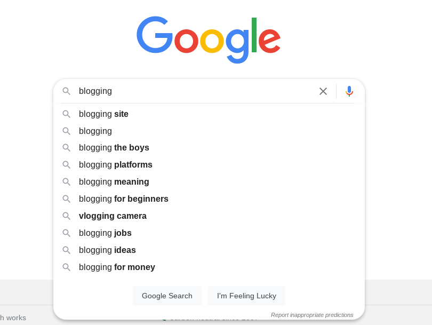Clear the search box using the X icon
432x325 pixels.
323,91
